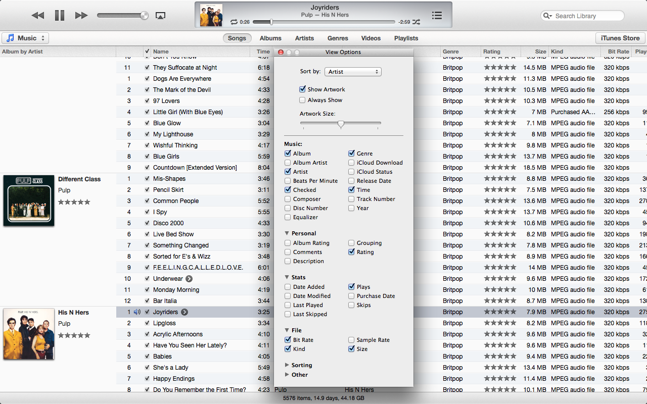The height and width of the screenshot is (404, 647).
Task: Toggle shuffle in now playing display
Action: (416, 22)
